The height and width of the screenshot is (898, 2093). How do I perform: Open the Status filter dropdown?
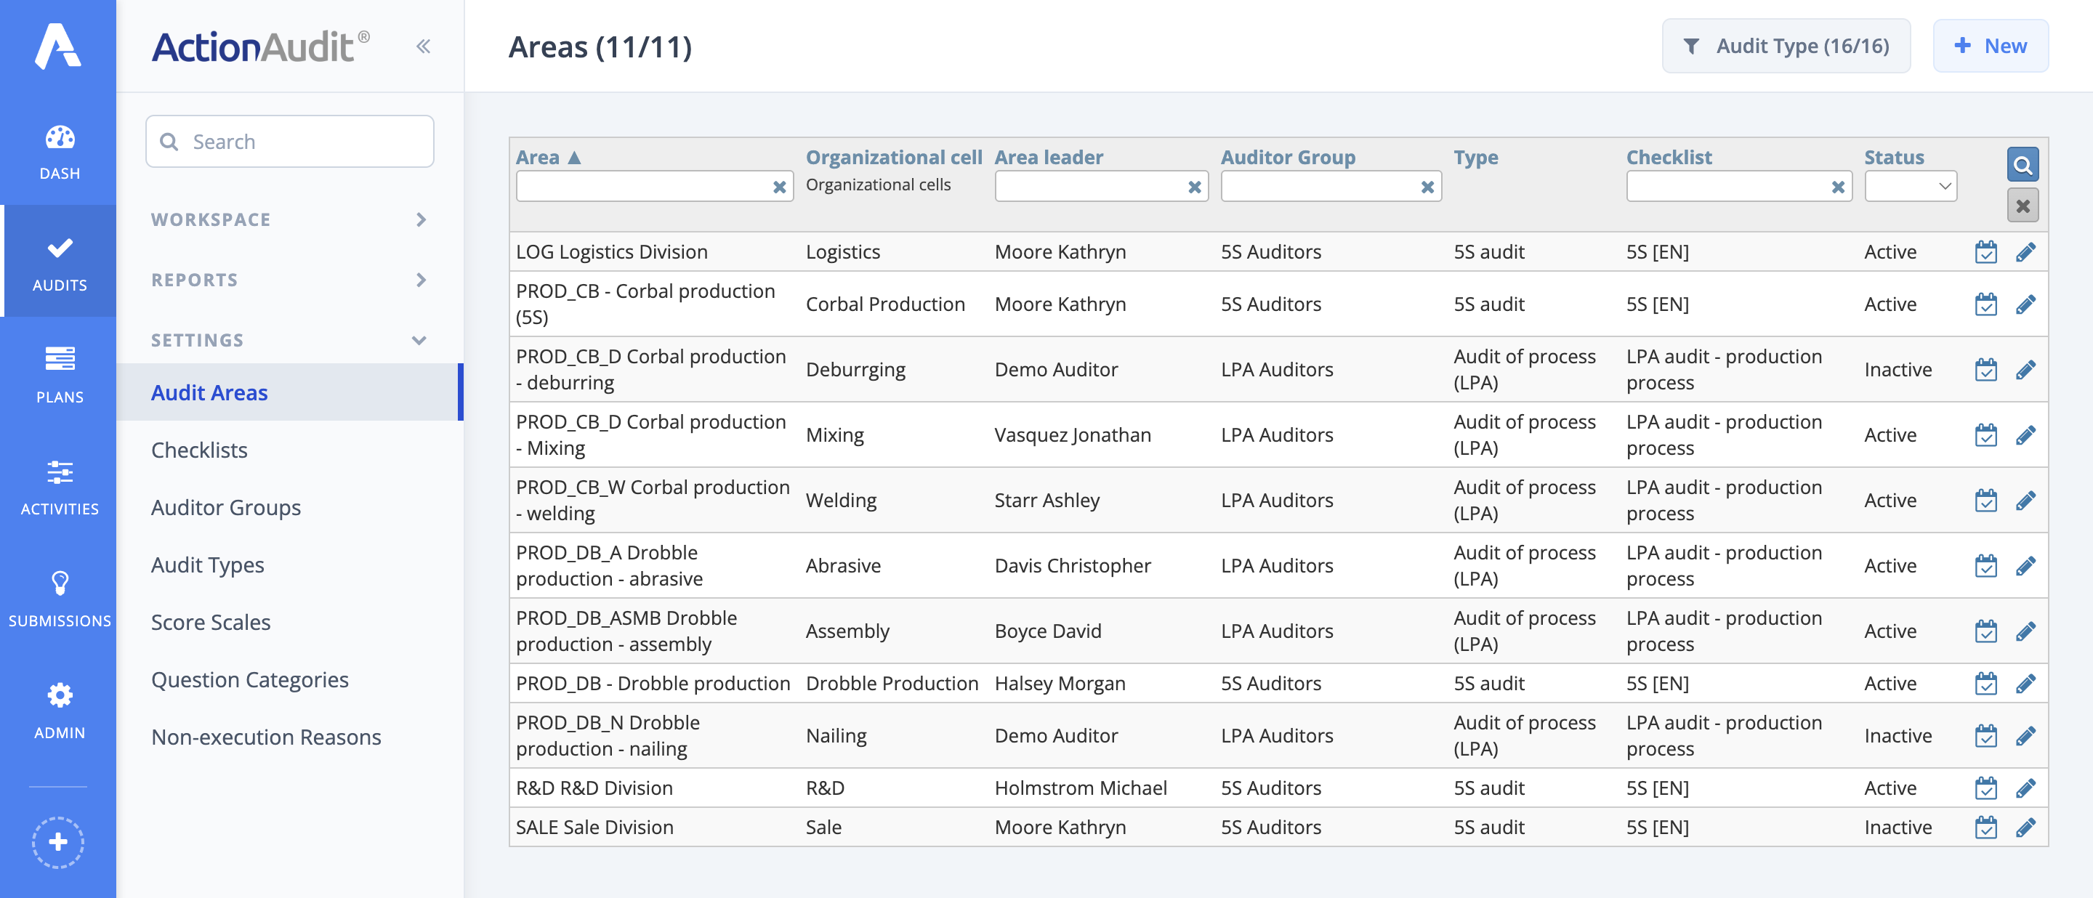point(1910,186)
